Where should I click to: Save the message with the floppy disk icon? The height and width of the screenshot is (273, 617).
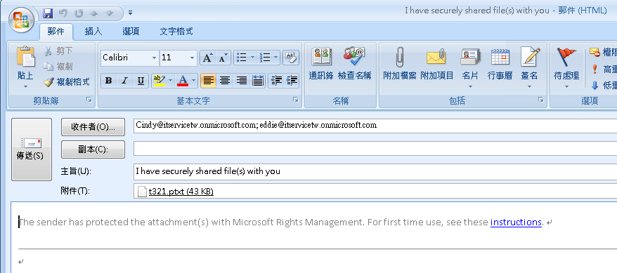(x=48, y=13)
